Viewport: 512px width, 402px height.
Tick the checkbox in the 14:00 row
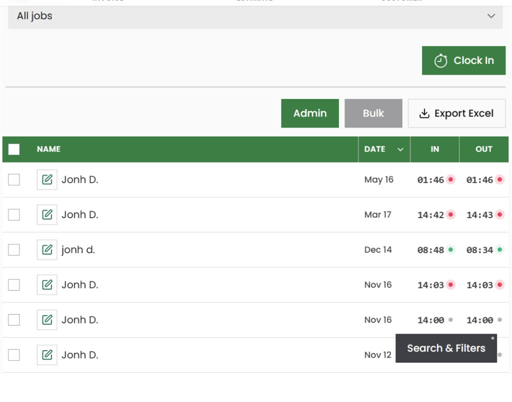[14, 320]
